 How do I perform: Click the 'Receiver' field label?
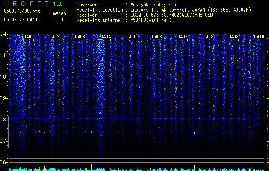87,15
